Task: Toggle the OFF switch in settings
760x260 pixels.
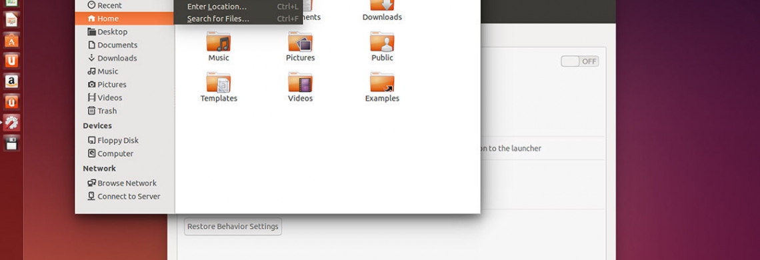Action: point(580,61)
